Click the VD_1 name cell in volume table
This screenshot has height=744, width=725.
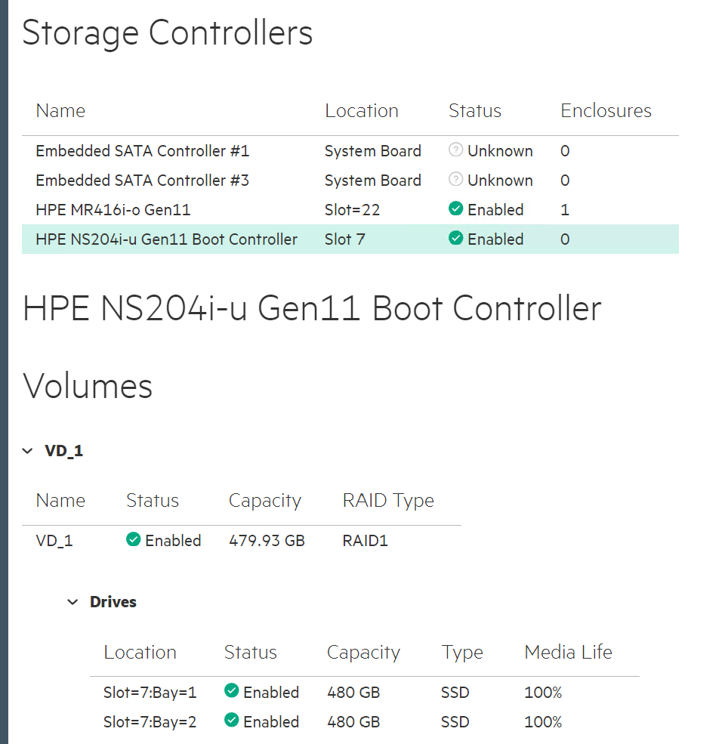[54, 541]
